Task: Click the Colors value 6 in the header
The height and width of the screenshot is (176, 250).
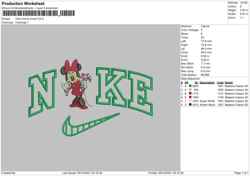Action: point(240,7)
